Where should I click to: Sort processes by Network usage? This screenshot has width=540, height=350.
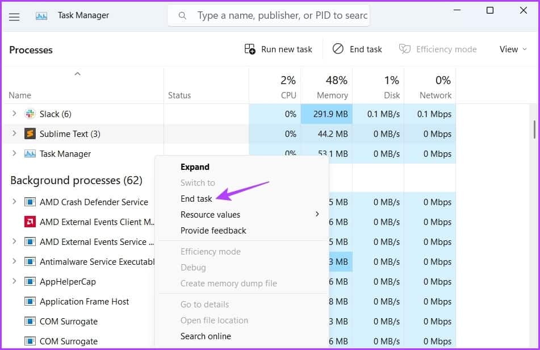pos(430,87)
